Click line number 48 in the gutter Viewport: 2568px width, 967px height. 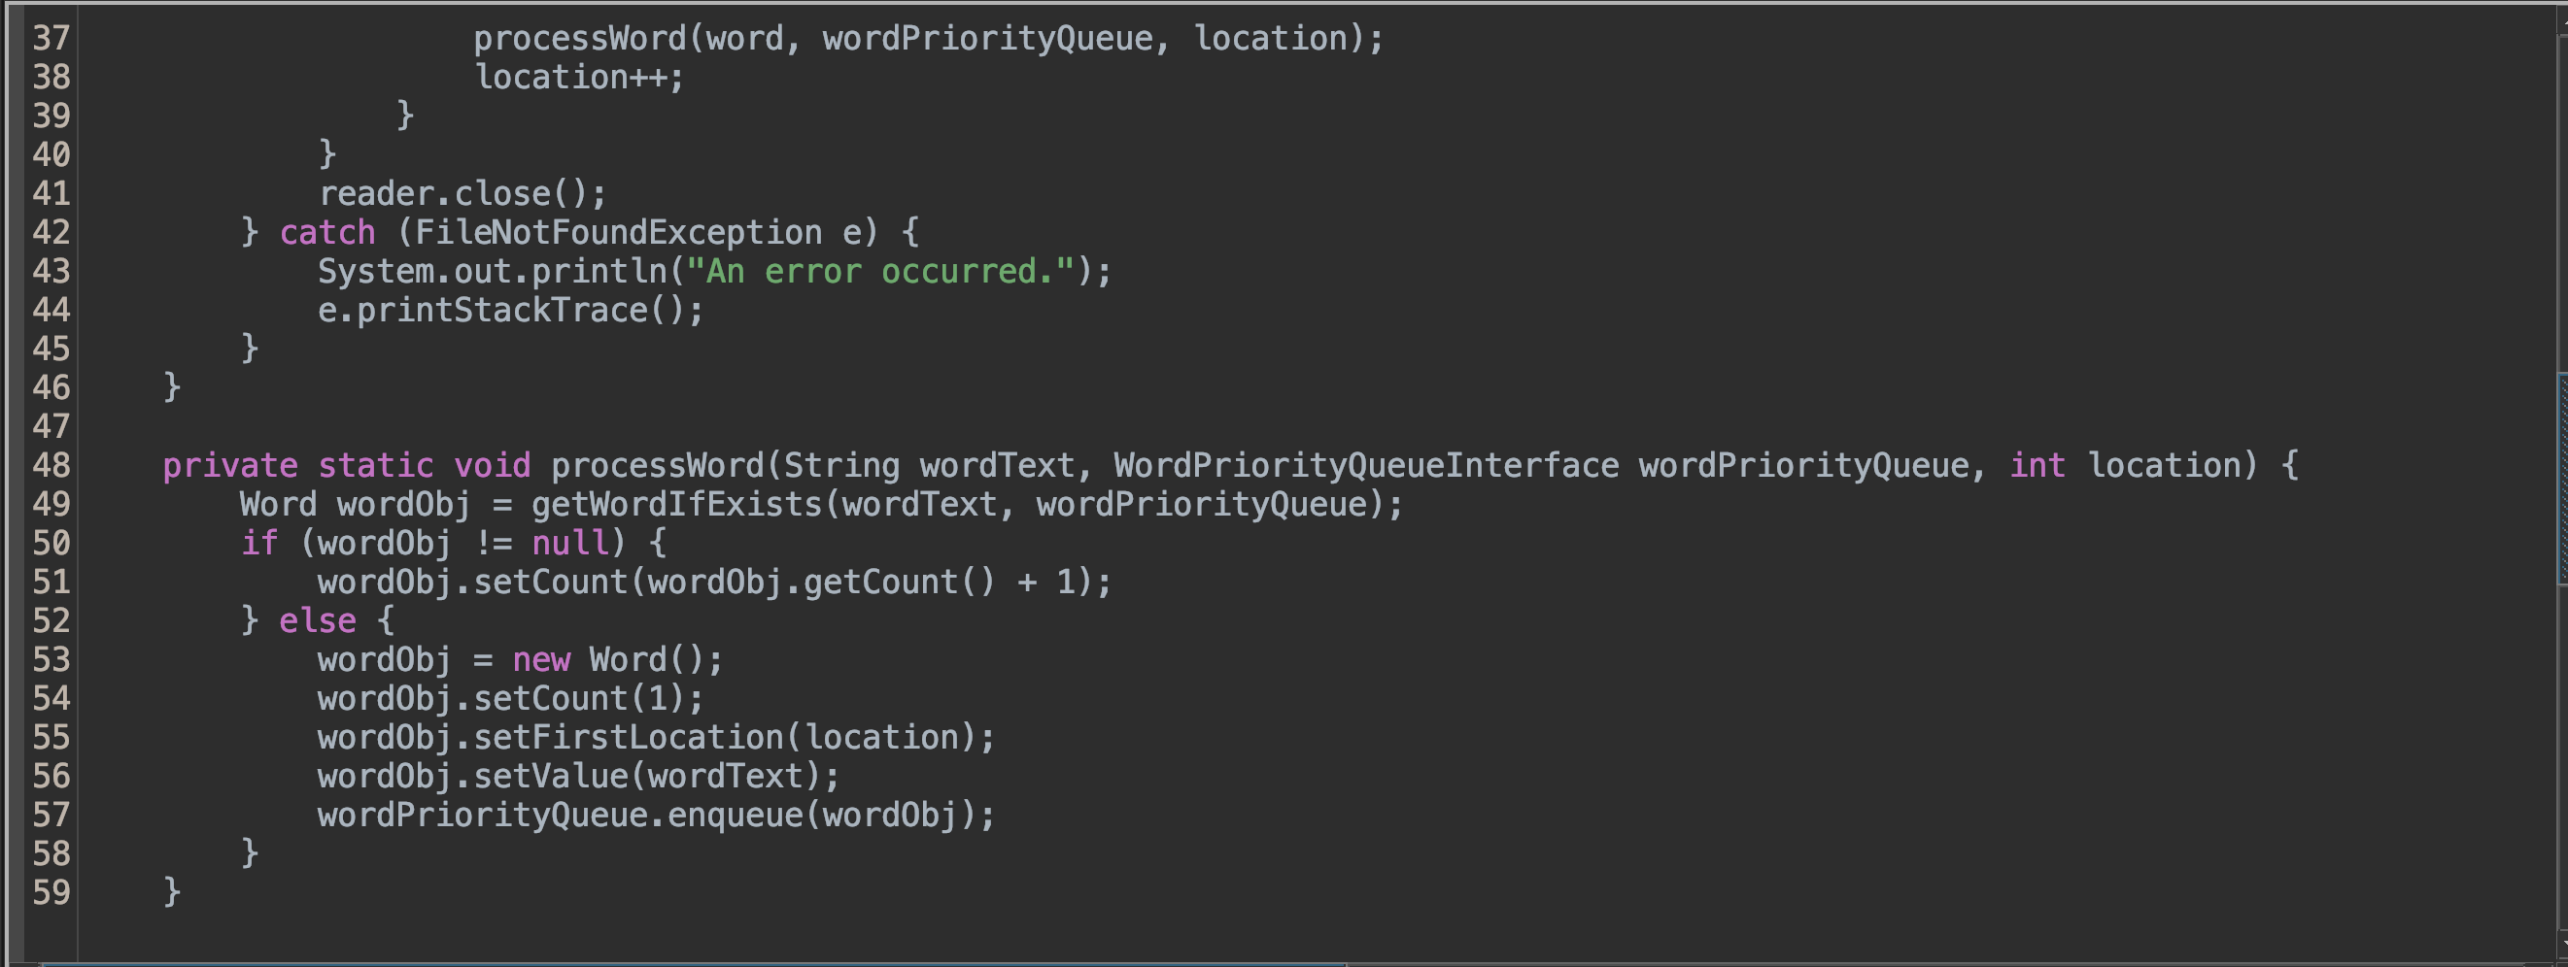(52, 465)
